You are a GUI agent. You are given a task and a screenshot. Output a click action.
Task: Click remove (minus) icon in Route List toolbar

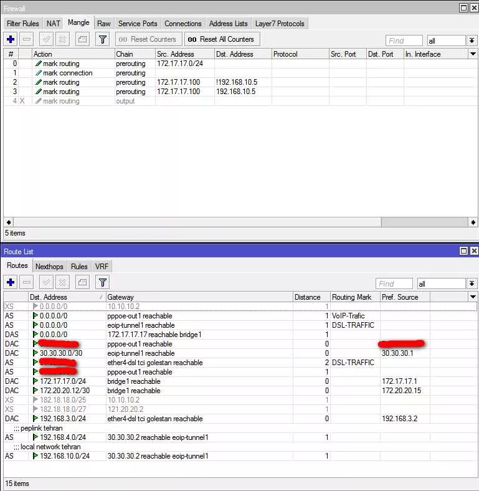27,282
